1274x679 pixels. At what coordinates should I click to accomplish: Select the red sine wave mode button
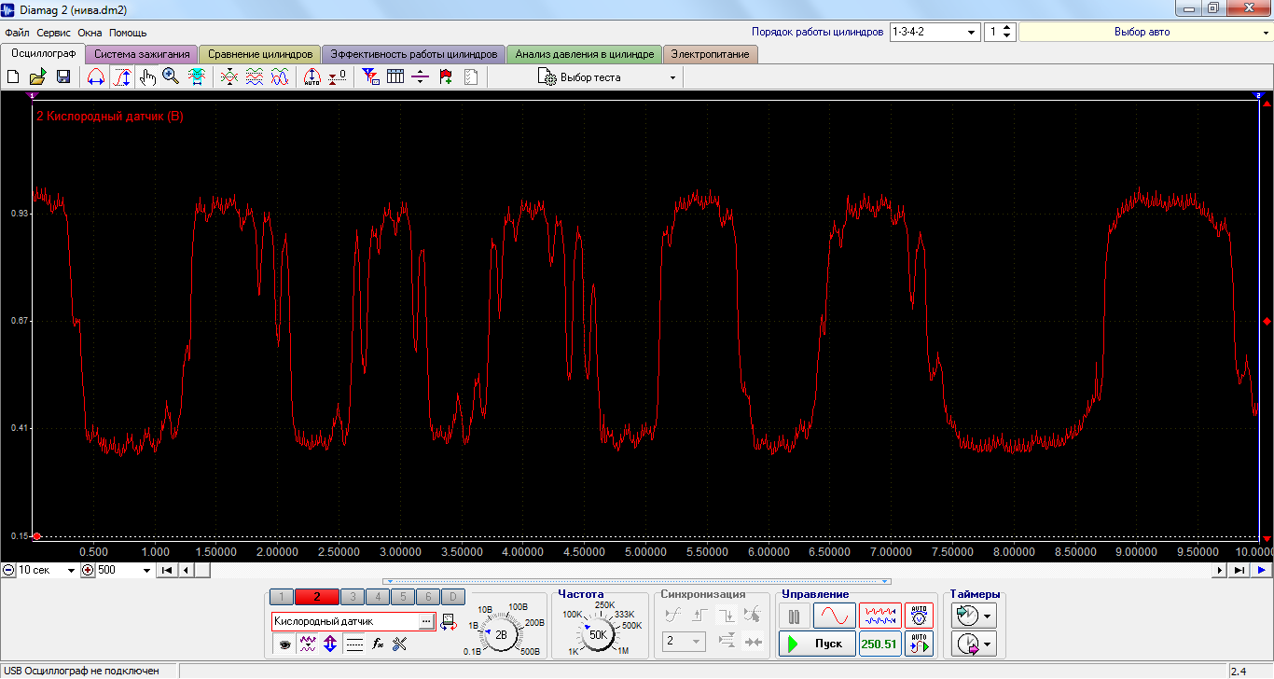coord(834,616)
